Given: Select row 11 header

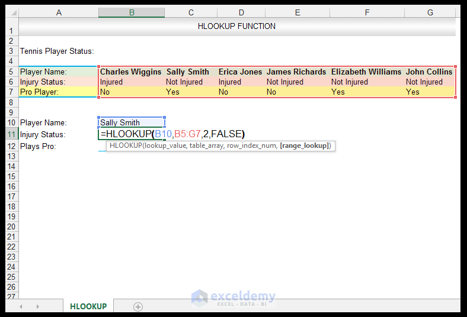Looking at the screenshot, I should 11,134.
